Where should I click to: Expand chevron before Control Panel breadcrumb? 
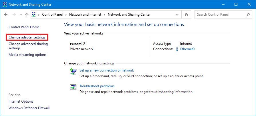pyautogui.click(x=39, y=15)
